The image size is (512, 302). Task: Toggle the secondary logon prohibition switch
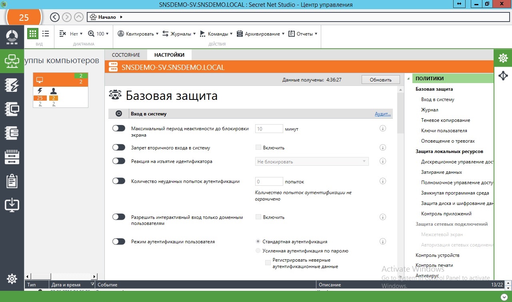[119, 147]
